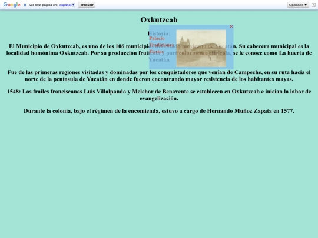The width and height of the screenshot is (318, 238).
Task: Click sentence 'Durante la colonia, bajo el régimen'
Action: coord(159,111)
